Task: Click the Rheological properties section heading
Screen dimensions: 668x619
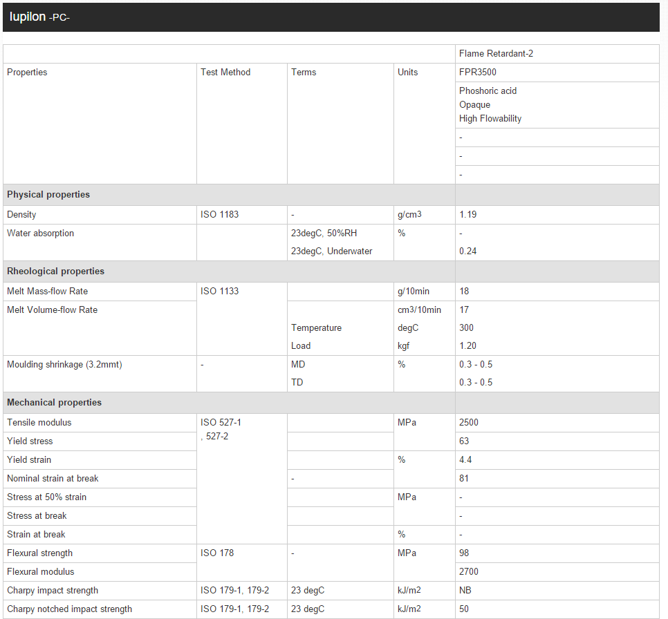Action: click(x=56, y=272)
